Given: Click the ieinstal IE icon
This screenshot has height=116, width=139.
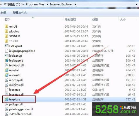Looking at the screenshot, I should tap(7, 70).
